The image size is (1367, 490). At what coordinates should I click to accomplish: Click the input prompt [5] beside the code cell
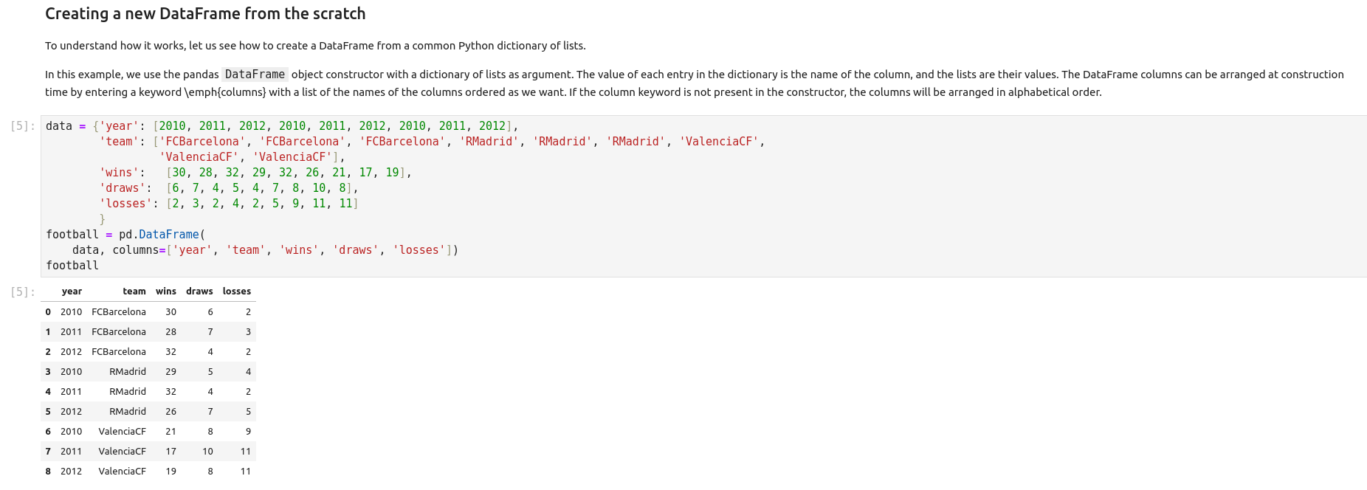click(23, 126)
